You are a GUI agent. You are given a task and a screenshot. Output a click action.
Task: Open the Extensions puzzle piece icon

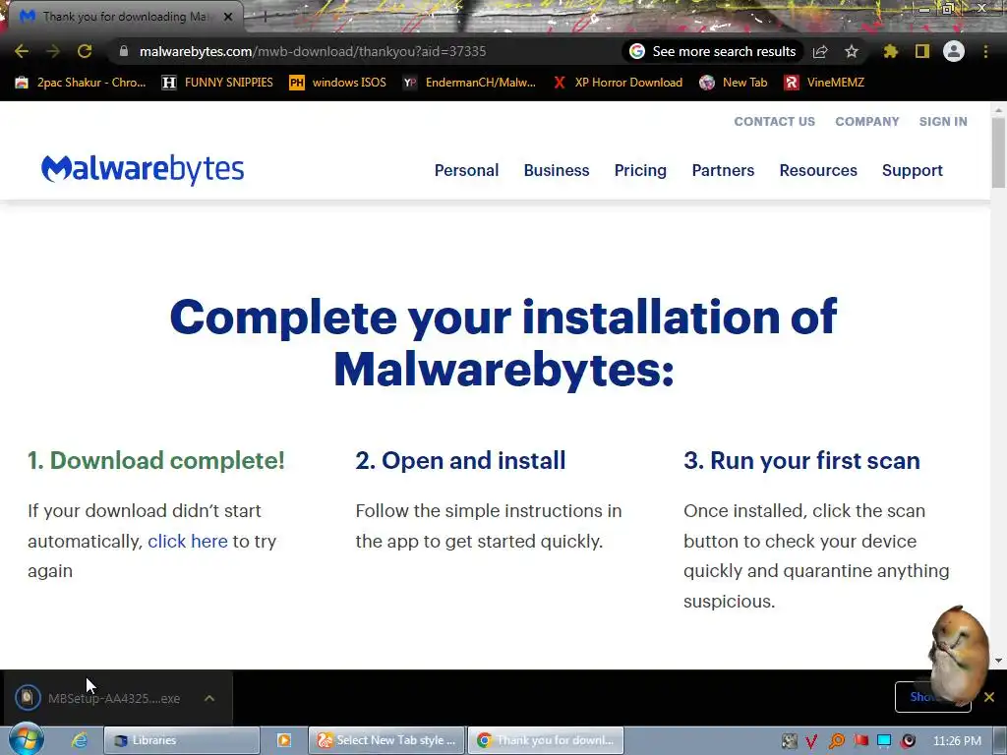click(x=891, y=51)
